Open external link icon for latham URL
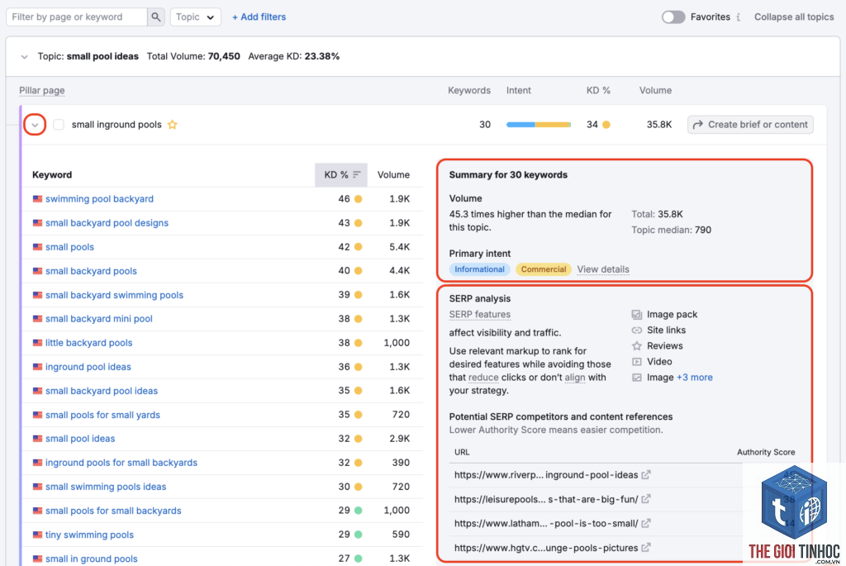This screenshot has height=566, width=846. tap(646, 523)
